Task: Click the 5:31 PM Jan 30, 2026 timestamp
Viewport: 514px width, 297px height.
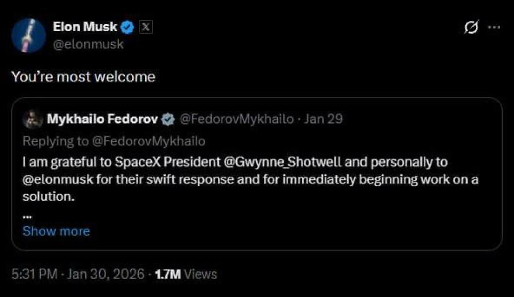Action: point(78,274)
